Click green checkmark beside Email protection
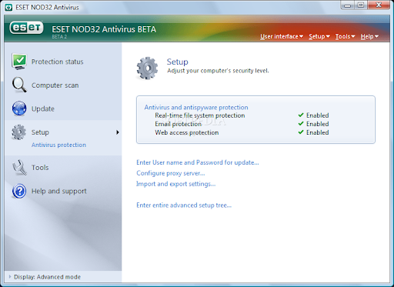Viewport: 394px width, 287px height. (301, 124)
